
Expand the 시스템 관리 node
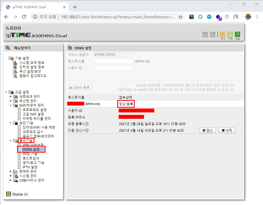pos(11,176)
